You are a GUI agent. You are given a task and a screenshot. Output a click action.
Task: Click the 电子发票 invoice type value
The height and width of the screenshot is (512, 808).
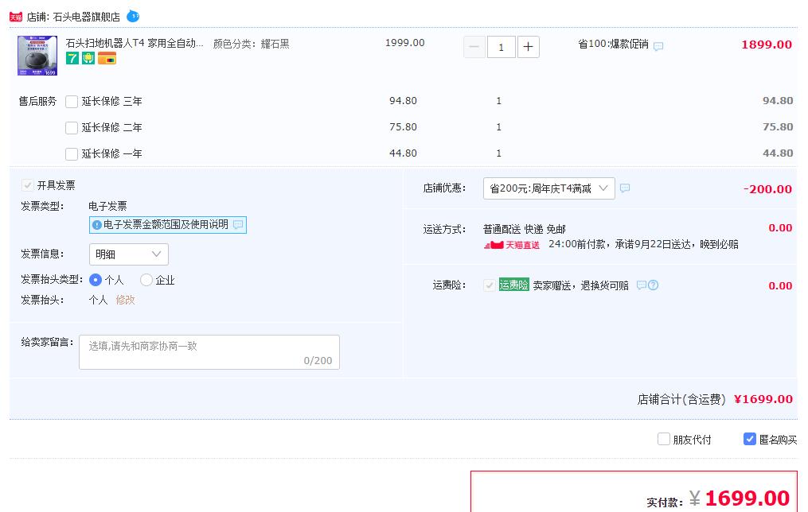click(107, 207)
